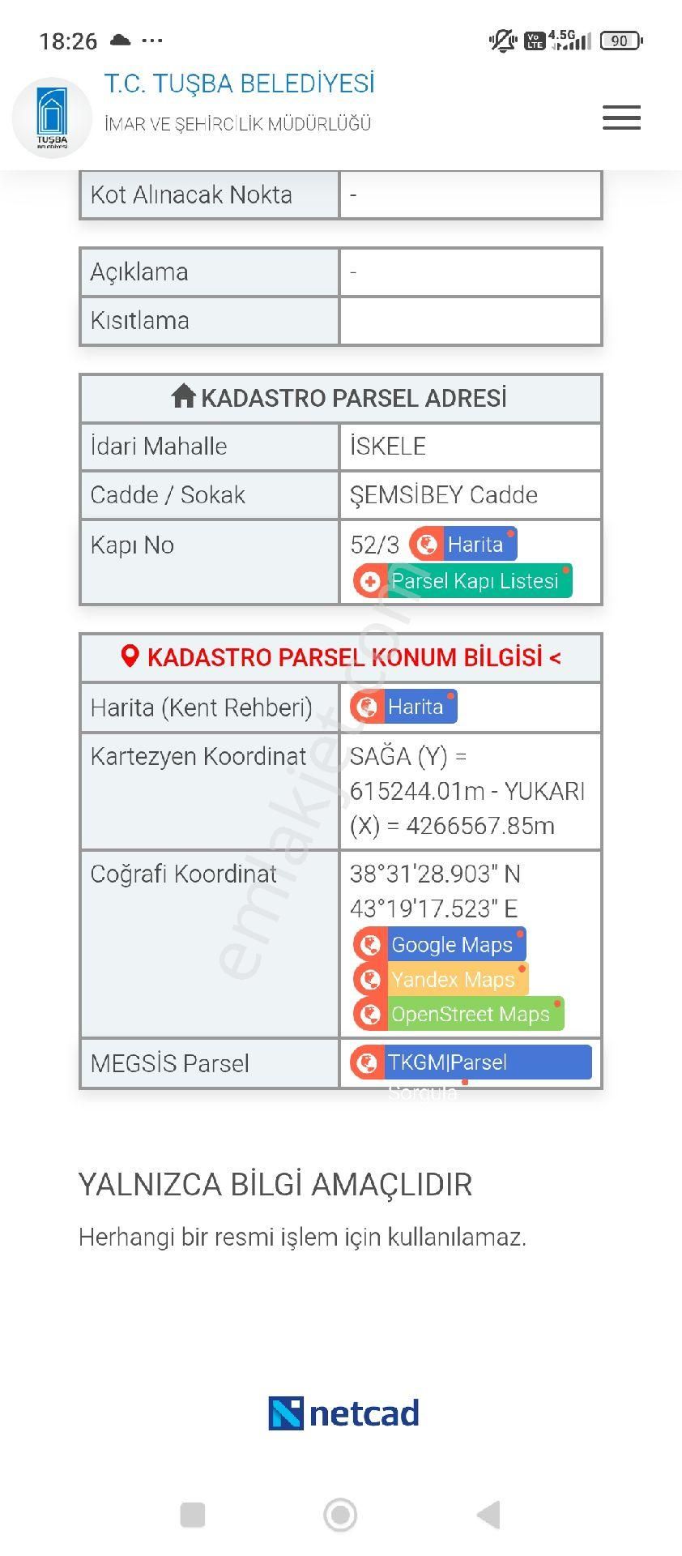
Task: Open the hamburger menu top right
Action: pos(621,118)
